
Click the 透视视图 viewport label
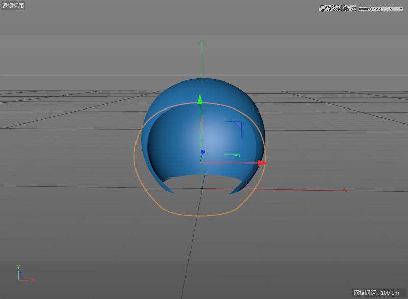point(13,6)
